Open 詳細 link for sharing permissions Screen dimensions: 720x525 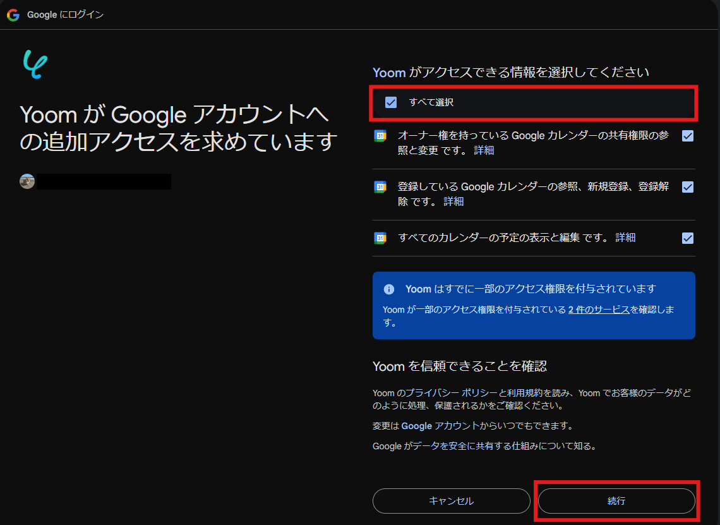click(x=484, y=150)
